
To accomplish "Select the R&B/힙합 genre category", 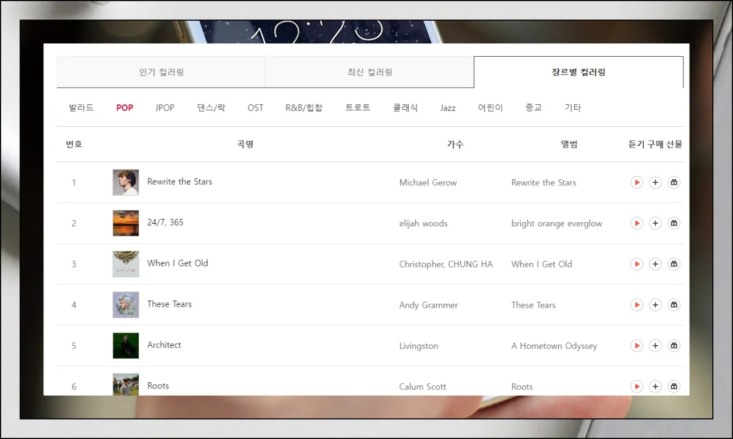I will pos(304,108).
